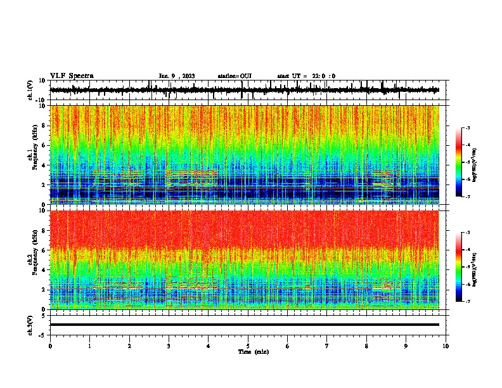This screenshot has width=502, height=388.
Task: Click time axis tick label "6"
Action: 288,346
